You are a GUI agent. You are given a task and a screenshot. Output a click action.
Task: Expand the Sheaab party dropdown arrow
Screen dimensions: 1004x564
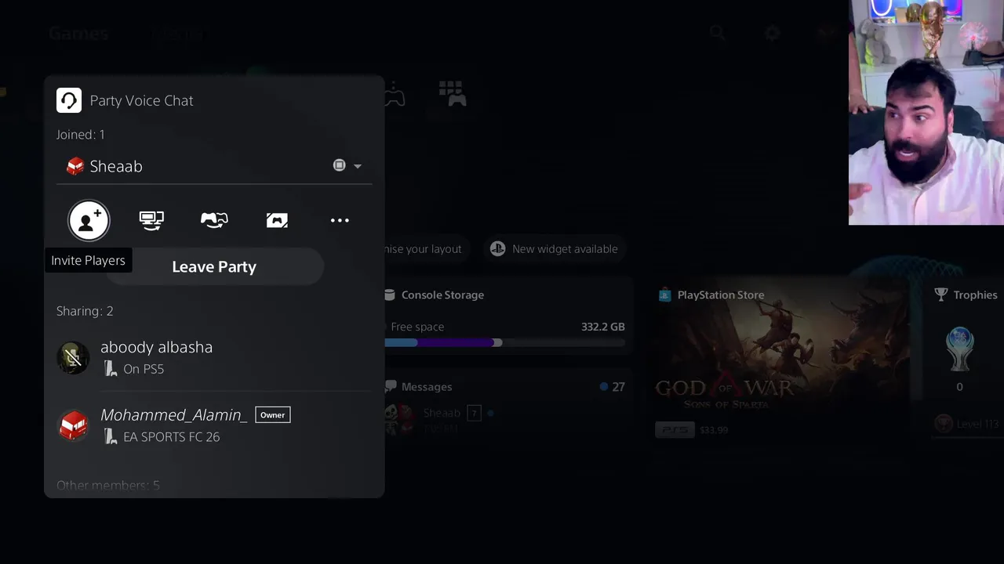coord(358,166)
